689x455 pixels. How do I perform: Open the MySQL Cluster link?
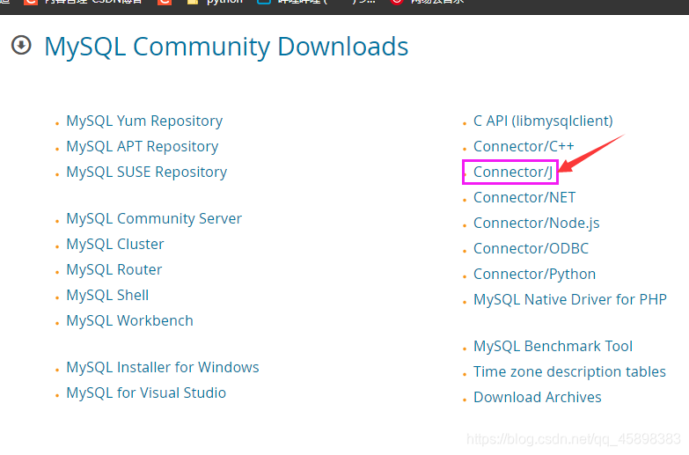[115, 244]
